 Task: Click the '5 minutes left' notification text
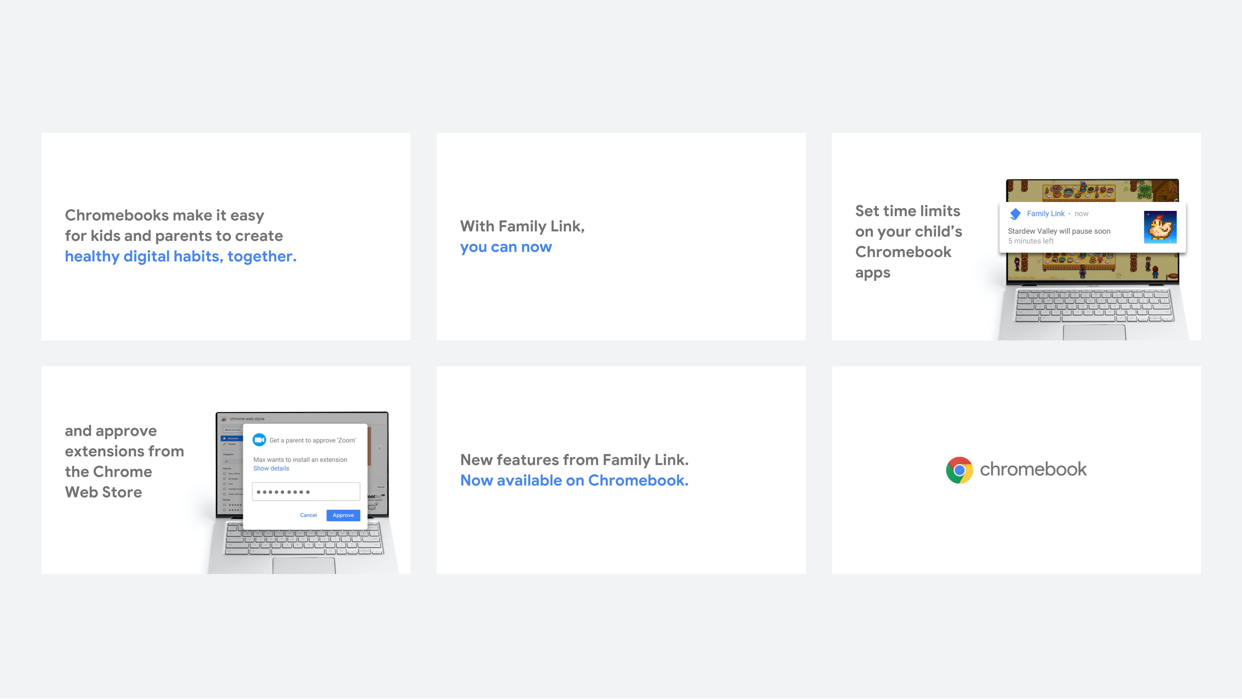[x=1030, y=241]
